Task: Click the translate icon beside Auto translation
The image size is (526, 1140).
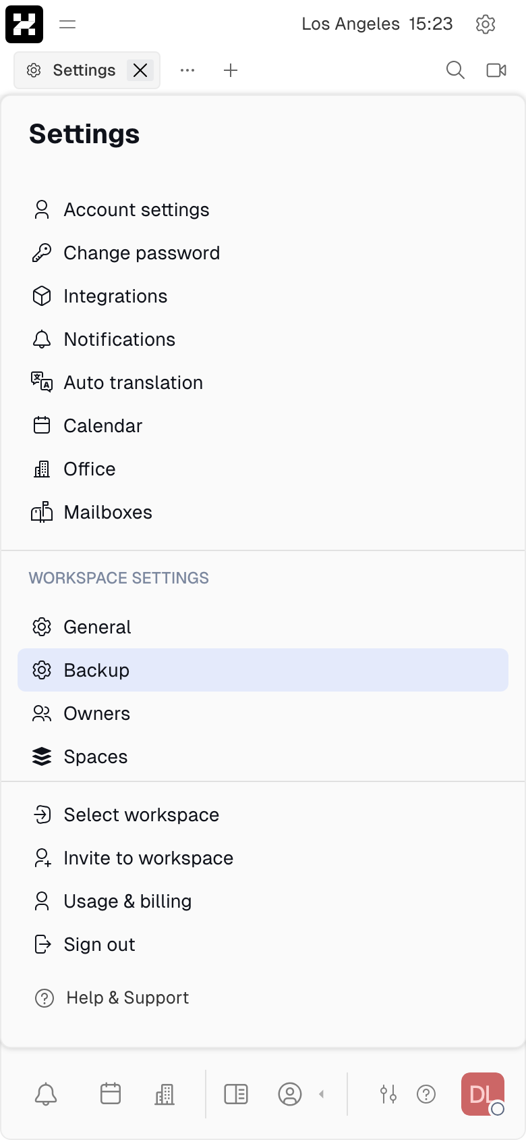Action: pos(42,382)
